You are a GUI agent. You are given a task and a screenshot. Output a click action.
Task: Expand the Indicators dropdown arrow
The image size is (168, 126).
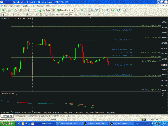(x=115, y=10)
